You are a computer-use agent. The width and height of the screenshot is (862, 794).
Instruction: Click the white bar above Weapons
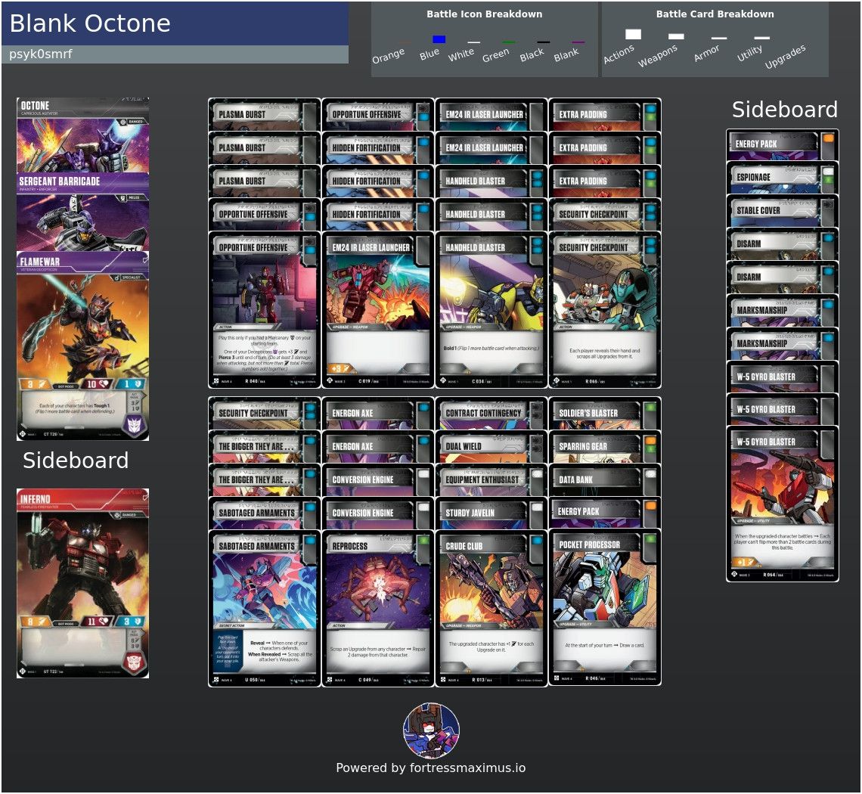[x=676, y=36]
